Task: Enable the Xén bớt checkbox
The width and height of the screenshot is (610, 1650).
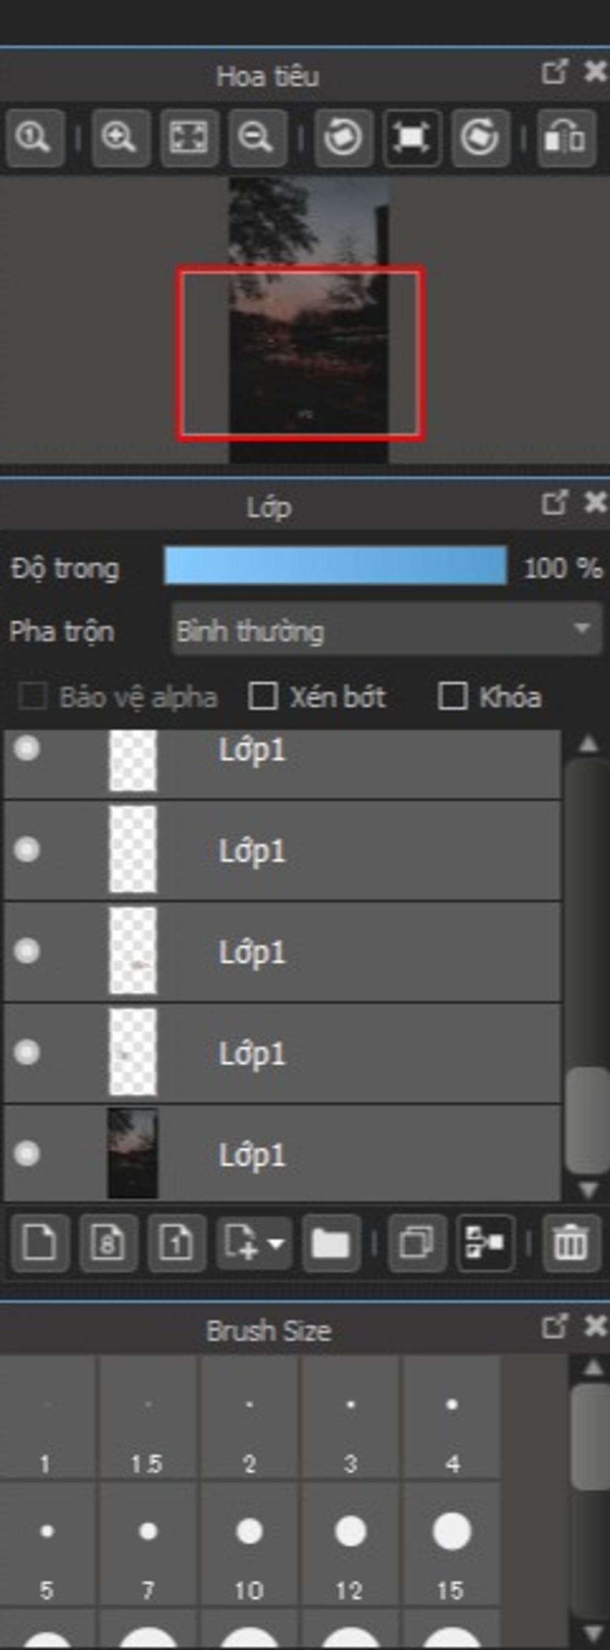Action: click(x=262, y=696)
